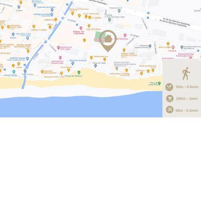The image size is (201, 201).
Task: Click the Apartamentos Colon Calpe pink pin
Action: click(59, 48)
